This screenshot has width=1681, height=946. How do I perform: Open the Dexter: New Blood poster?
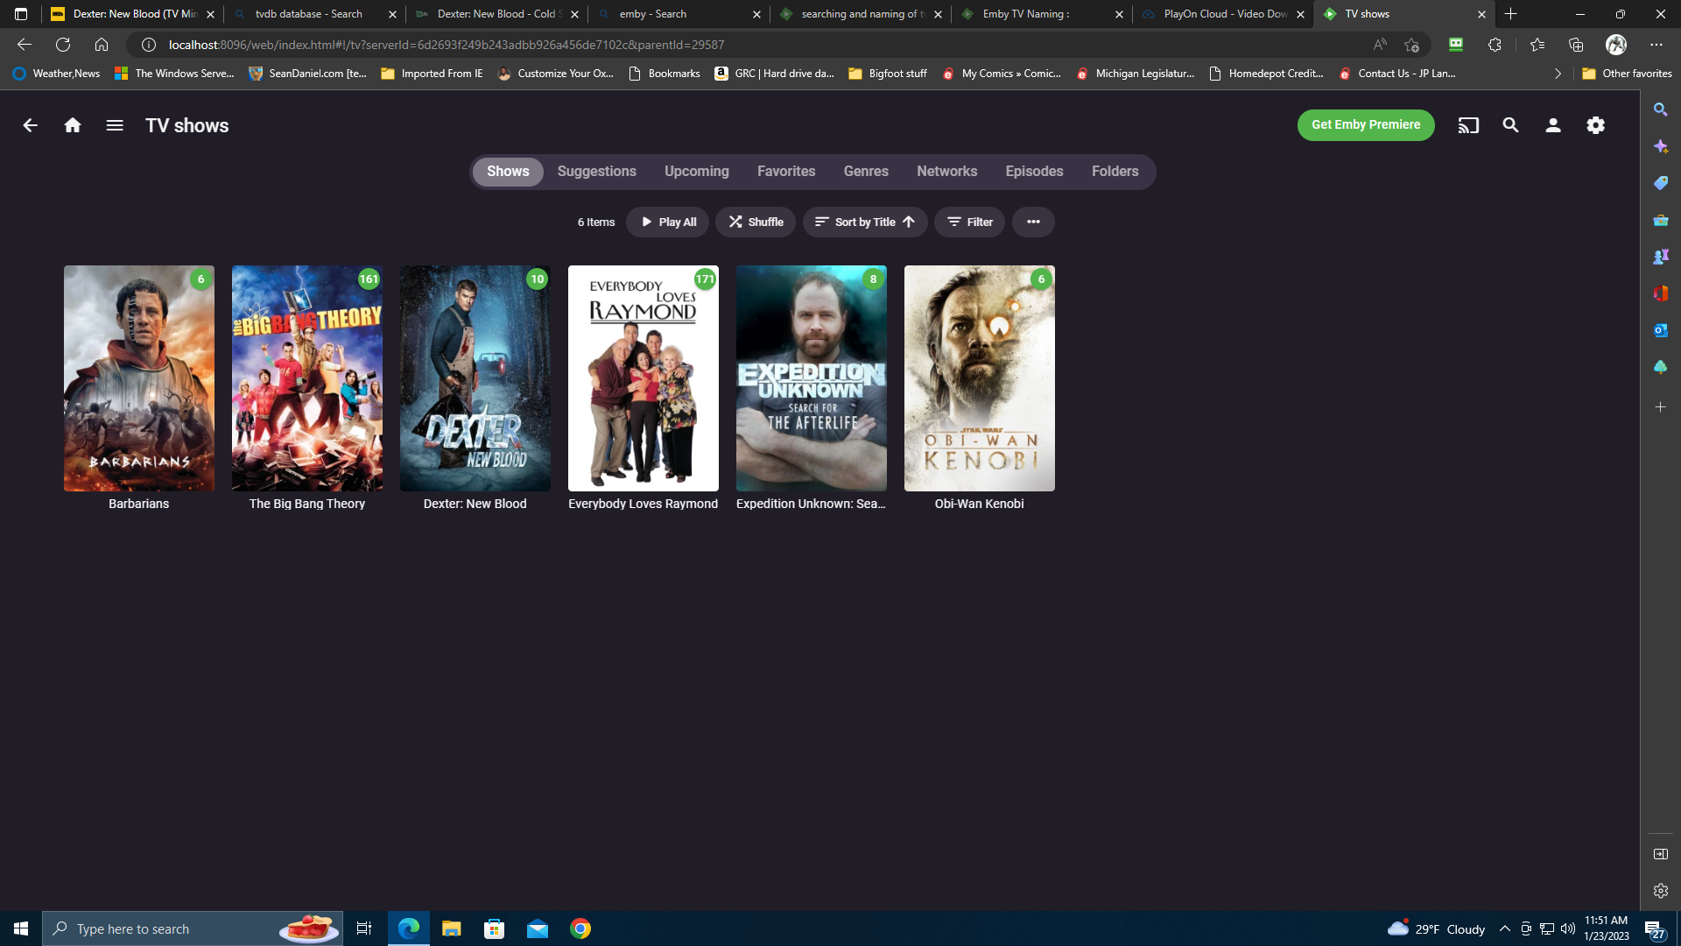click(x=475, y=378)
